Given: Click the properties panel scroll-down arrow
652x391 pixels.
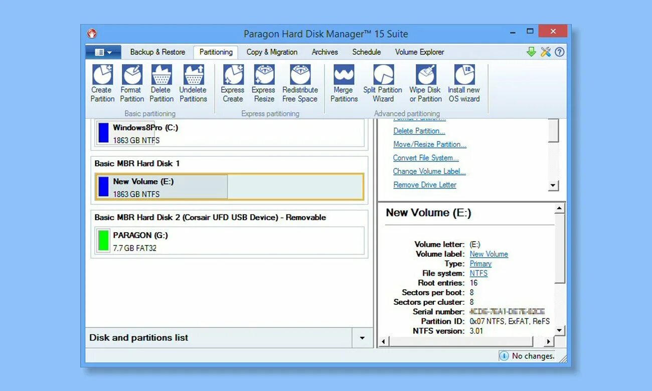Looking at the screenshot, I should [x=560, y=330].
